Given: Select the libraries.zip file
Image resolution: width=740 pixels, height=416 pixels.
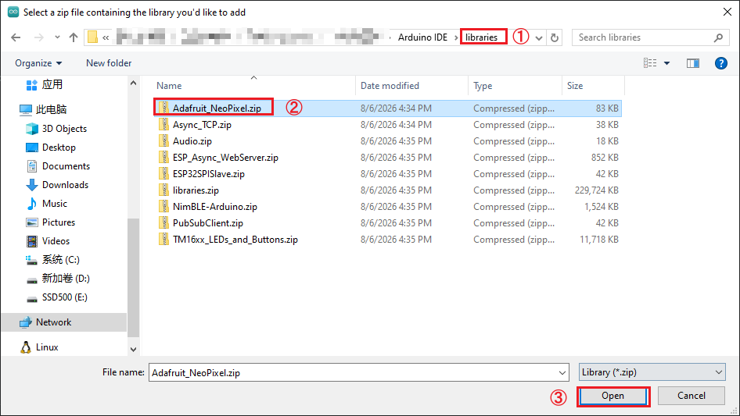Looking at the screenshot, I should tap(196, 190).
